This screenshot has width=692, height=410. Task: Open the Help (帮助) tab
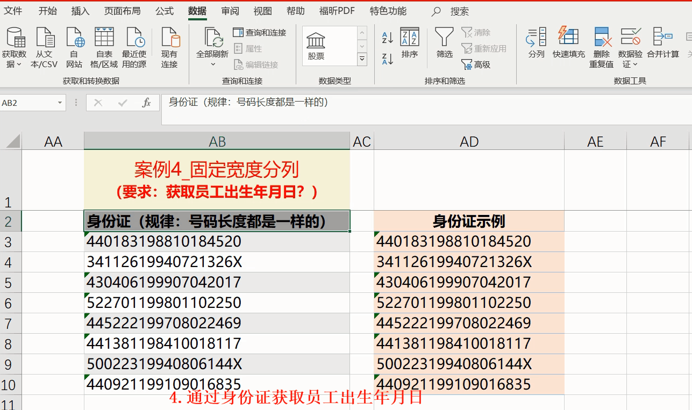[x=295, y=11]
